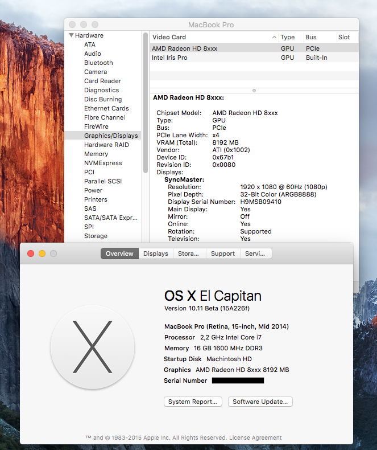The height and width of the screenshot is (450, 377).
Task: Open the License Agreement link
Action: pos(255,437)
